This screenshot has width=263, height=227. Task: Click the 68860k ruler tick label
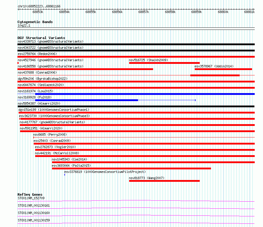click(x=223, y=12)
